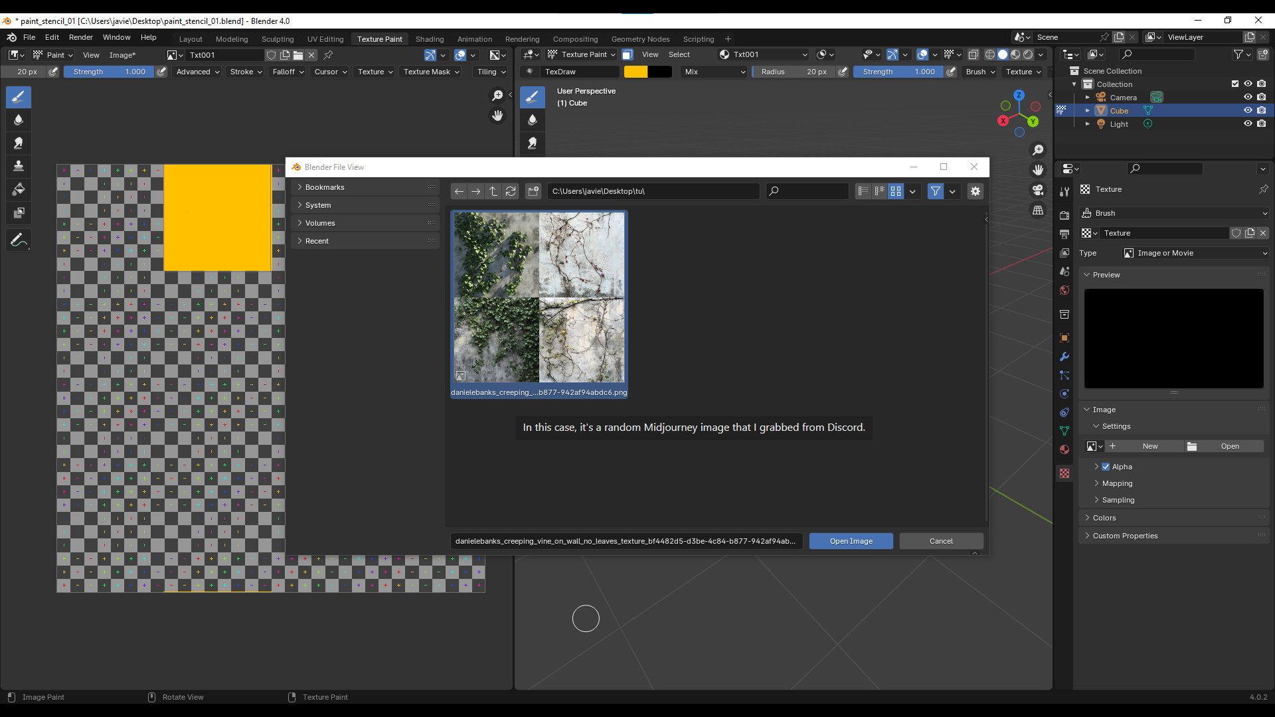The height and width of the screenshot is (717, 1275).
Task: Open the texture Type dropdown
Action: tap(1195, 253)
